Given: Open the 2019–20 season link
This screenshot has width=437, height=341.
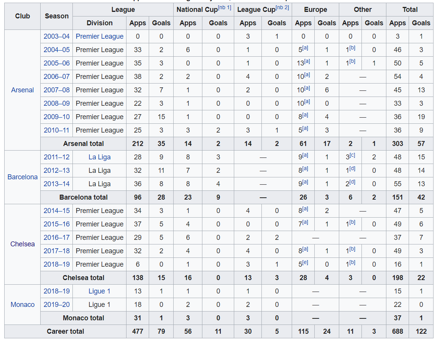Looking at the screenshot, I should pos(57,305).
